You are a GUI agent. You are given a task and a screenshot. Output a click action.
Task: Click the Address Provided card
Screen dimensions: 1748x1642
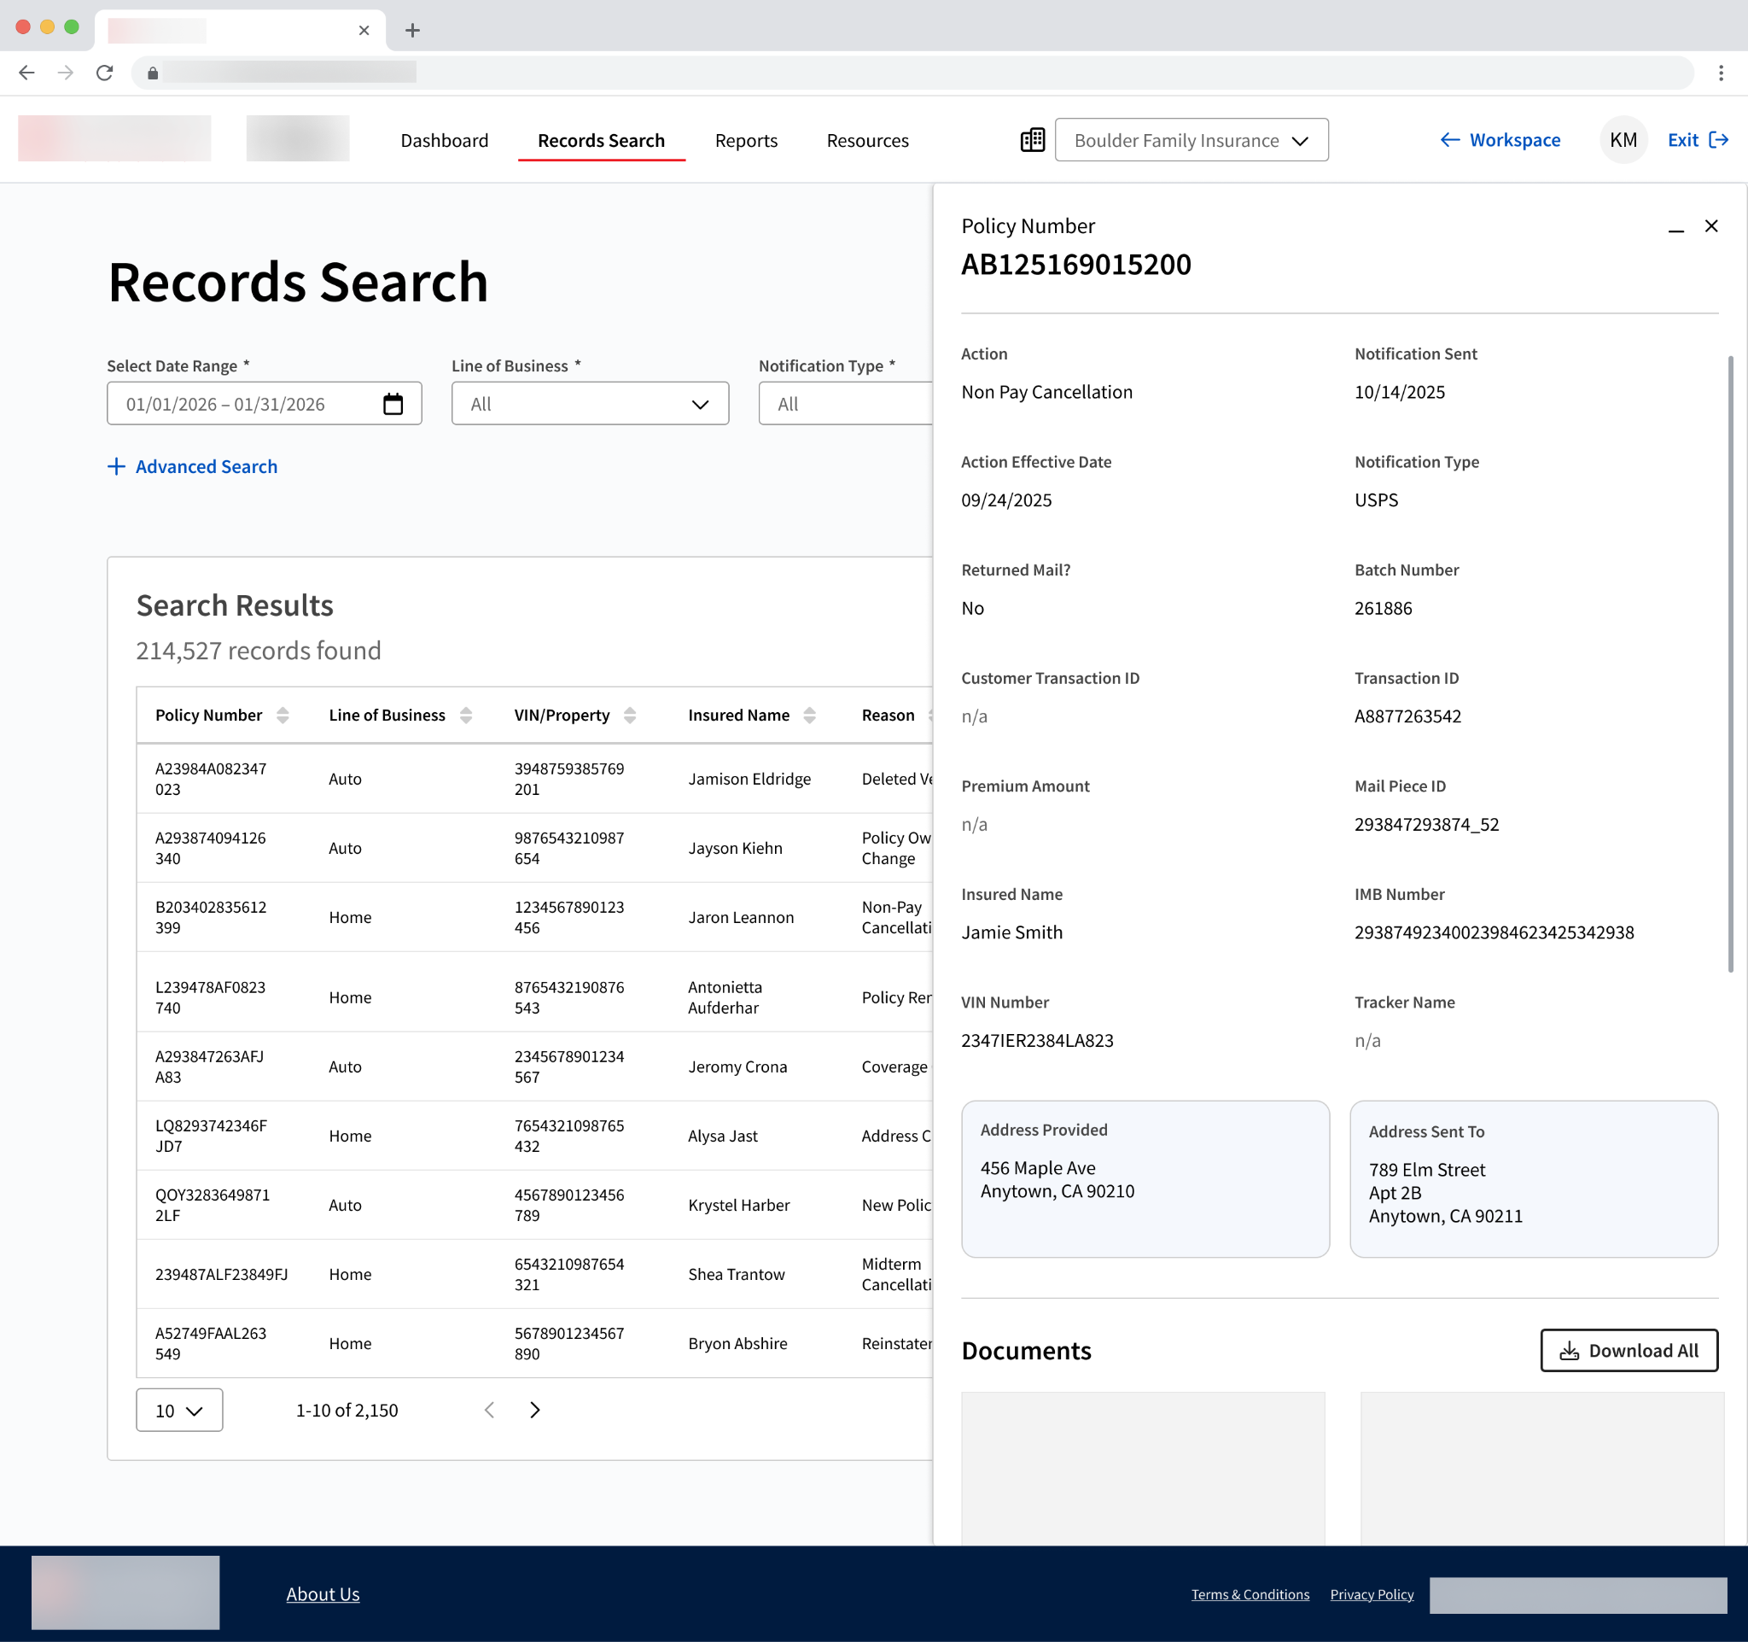point(1145,1178)
